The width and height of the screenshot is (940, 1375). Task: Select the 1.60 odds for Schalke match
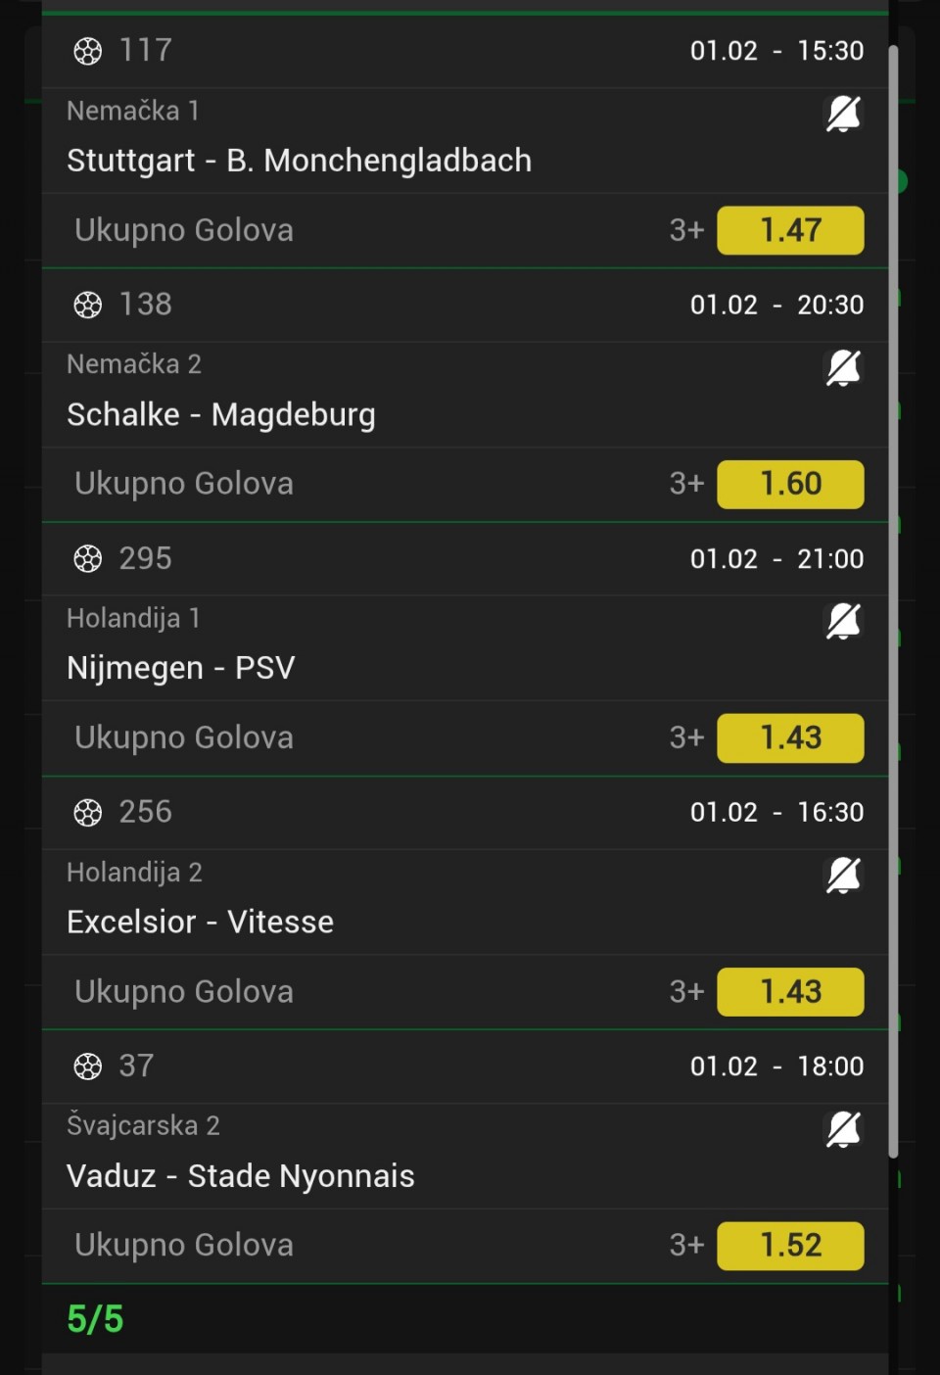[790, 484]
